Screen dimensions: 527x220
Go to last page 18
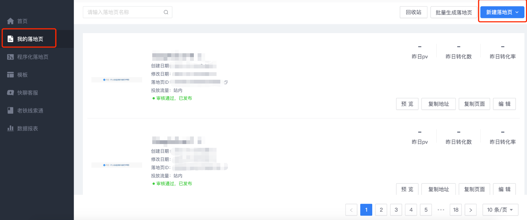click(456, 210)
